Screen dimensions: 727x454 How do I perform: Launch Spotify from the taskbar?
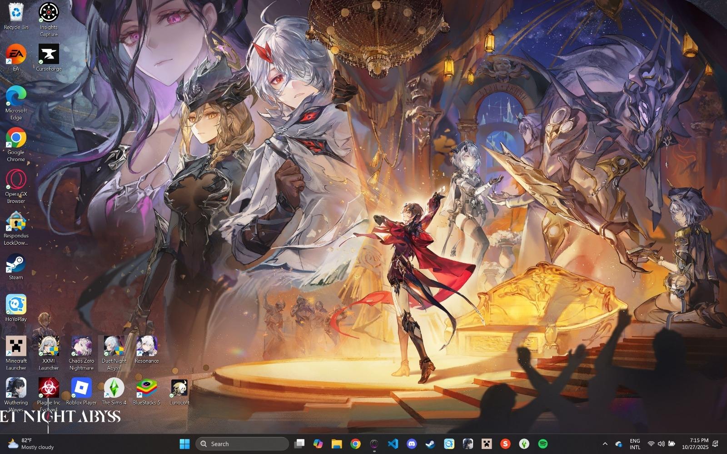pyautogui.click(x=543, y=444)
